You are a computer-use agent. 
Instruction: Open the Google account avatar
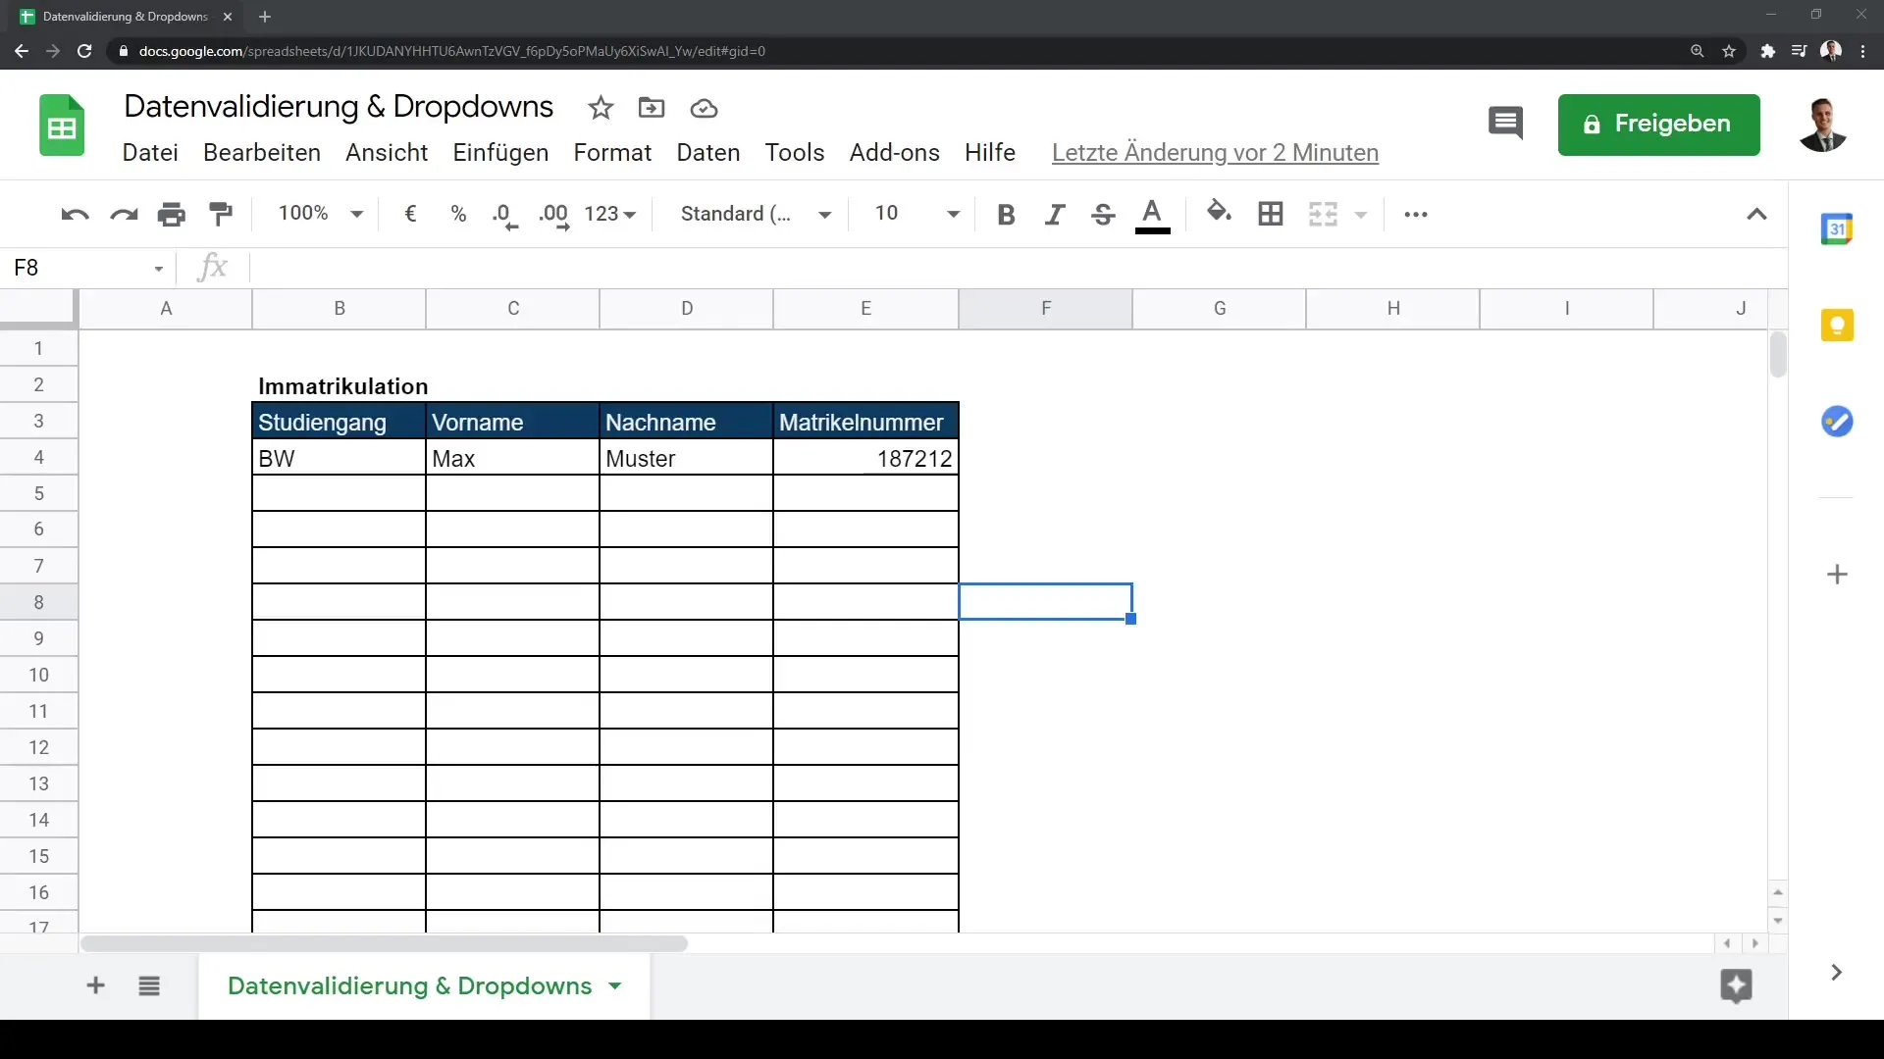pyautogui.click(x=1823, y=125)
